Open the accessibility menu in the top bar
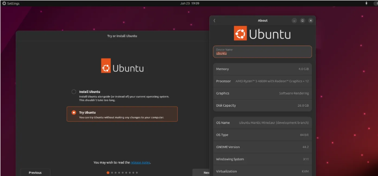Screen dimensions: 378x176 (x=366, y=3)
